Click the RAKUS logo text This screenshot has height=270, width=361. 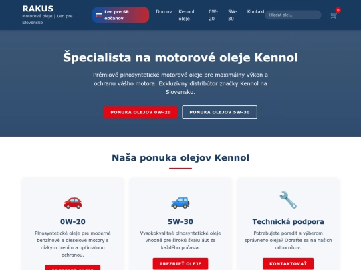38,9
